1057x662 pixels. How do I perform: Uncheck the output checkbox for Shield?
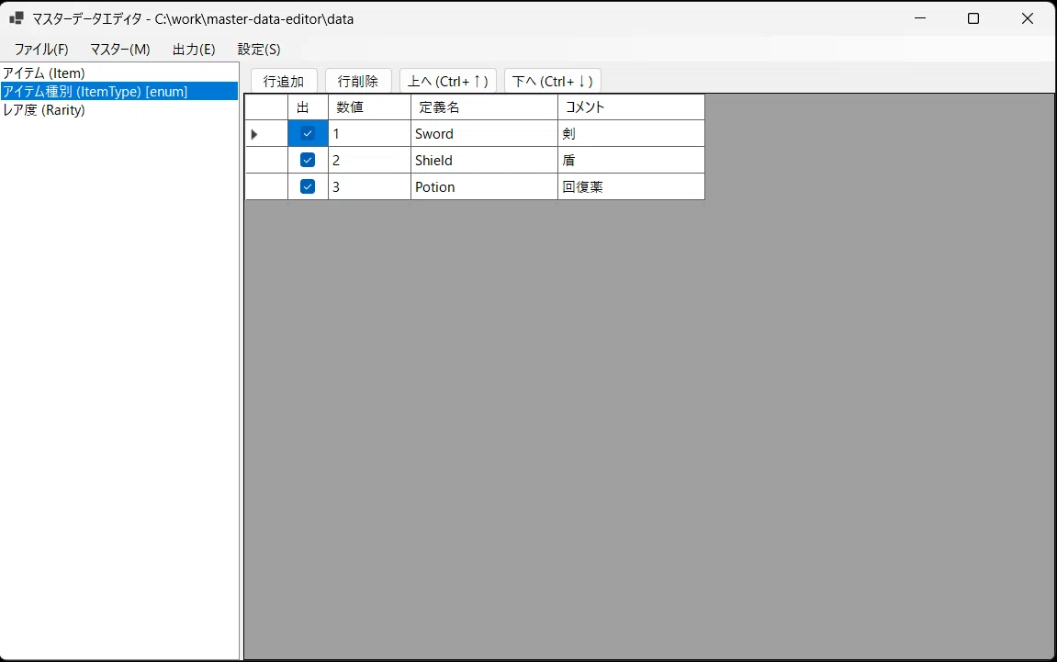[308, 160]
